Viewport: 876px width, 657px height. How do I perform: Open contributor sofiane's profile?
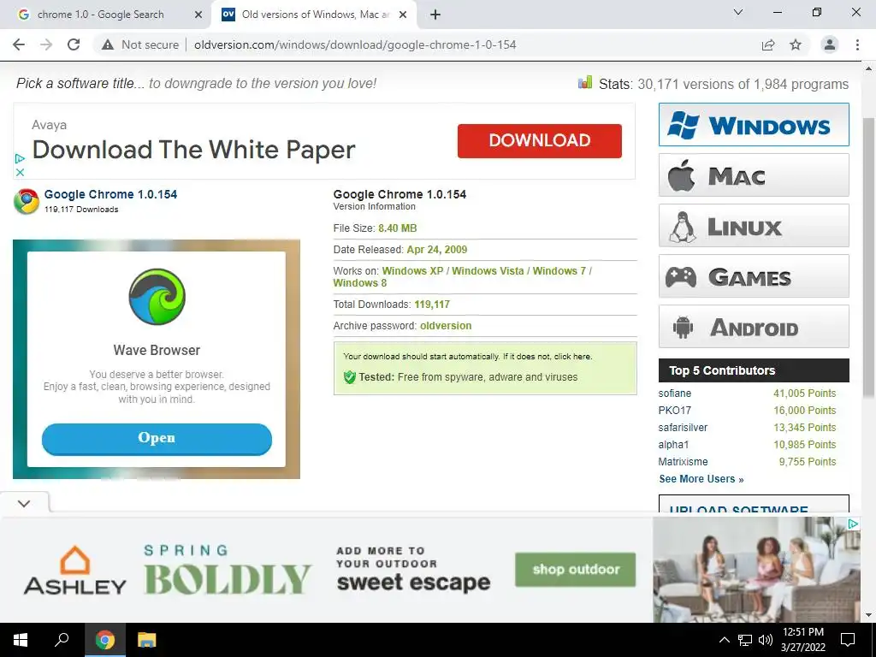pyautogui.click(x=675, y=394)
